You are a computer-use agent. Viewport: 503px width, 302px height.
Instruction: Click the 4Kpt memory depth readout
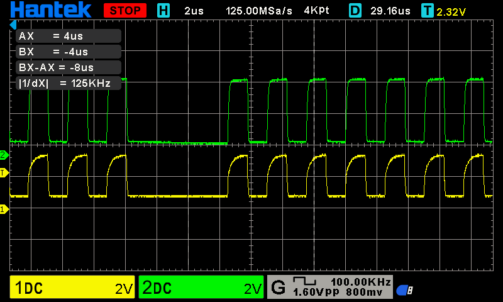[317, 11]
